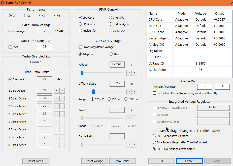This screenshot has width=233, height=166.
Task: Click left arrow beside the Voltage slider
Action: coord(129,73)
